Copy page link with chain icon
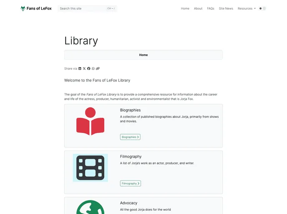Image resolution: width=287 pixels, height=214 pixels. [98, 69]
